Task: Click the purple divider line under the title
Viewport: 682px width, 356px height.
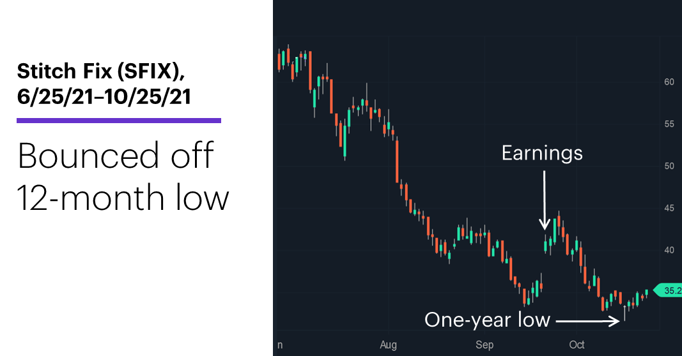Action: tap(119, 120)
